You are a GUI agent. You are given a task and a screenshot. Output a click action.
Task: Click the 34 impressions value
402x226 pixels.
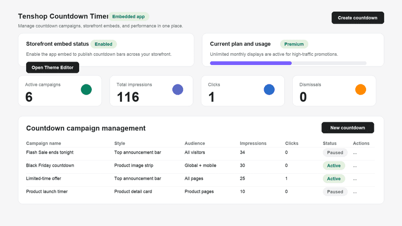(242, 152)
